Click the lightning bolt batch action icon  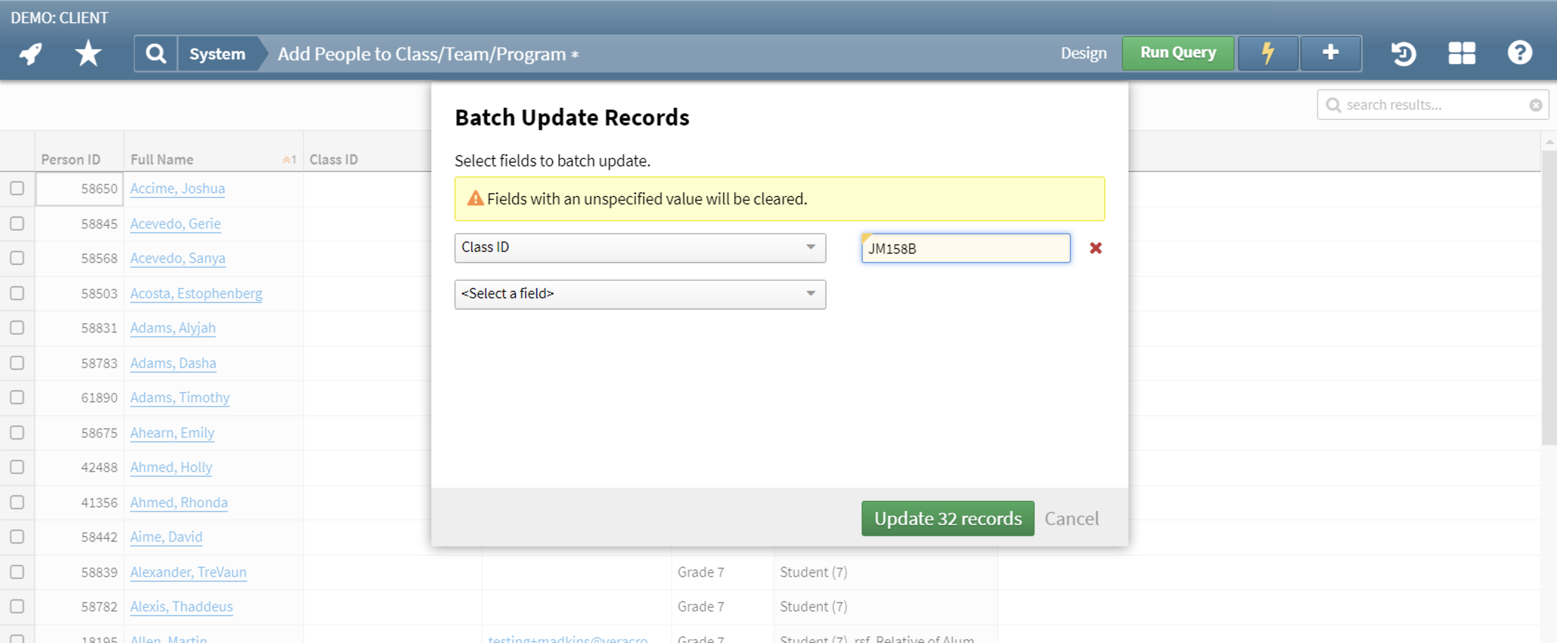pos(1267,53)
